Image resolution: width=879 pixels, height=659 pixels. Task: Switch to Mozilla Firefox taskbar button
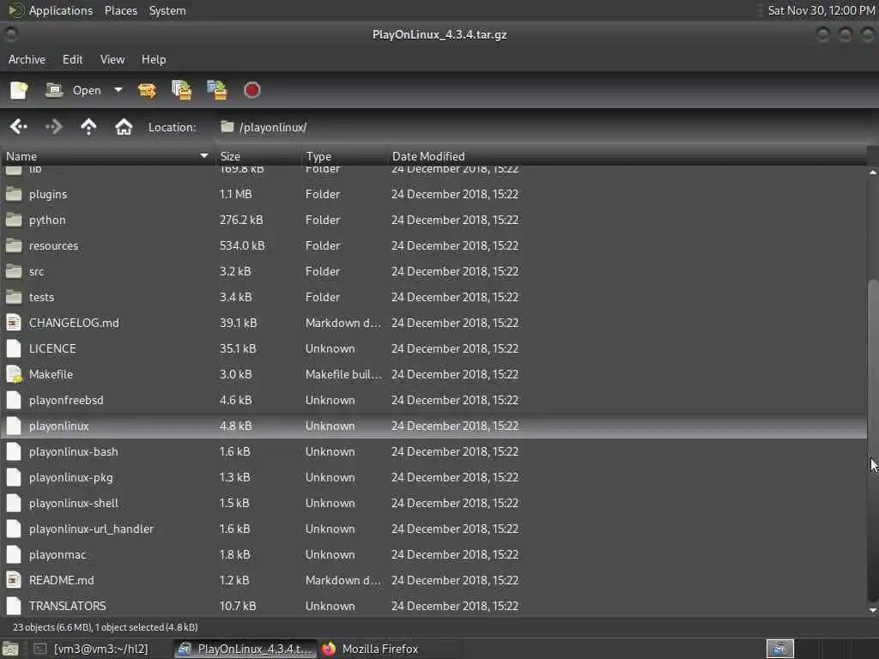tap(370, 649)
